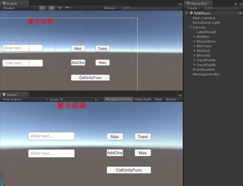Click the Hierarchy search field
Image resolution: width=243 pixels, height=186 pixels.
(x=221, y=8)
